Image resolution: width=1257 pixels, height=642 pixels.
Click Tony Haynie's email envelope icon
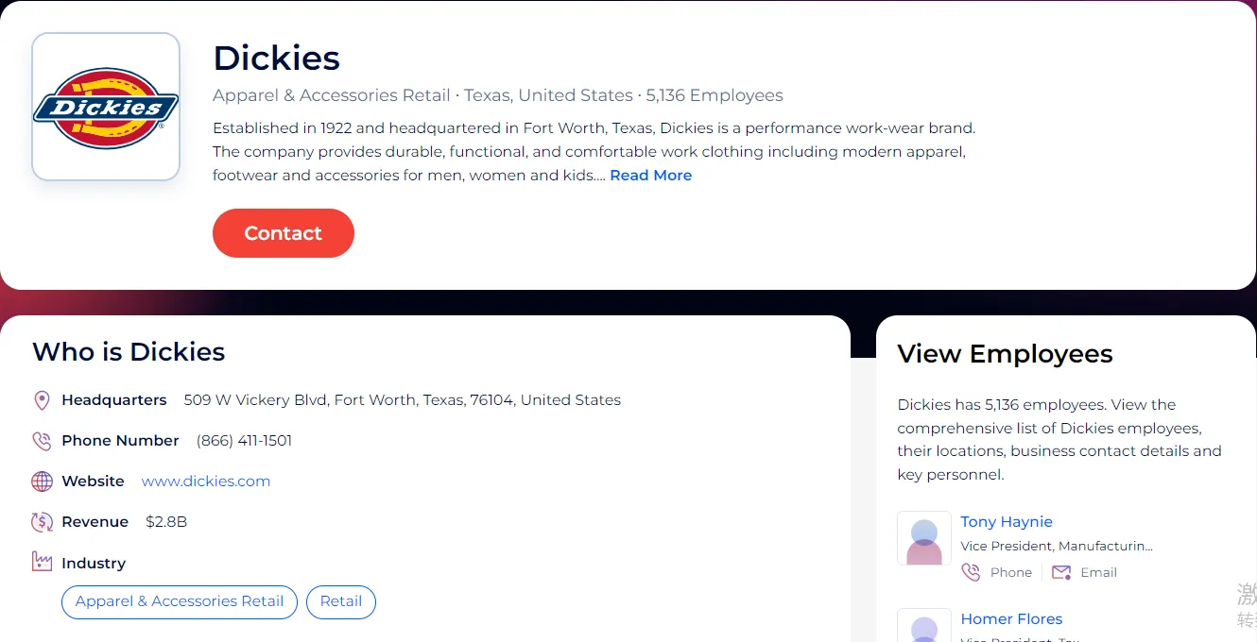(x=1061, y=572)
